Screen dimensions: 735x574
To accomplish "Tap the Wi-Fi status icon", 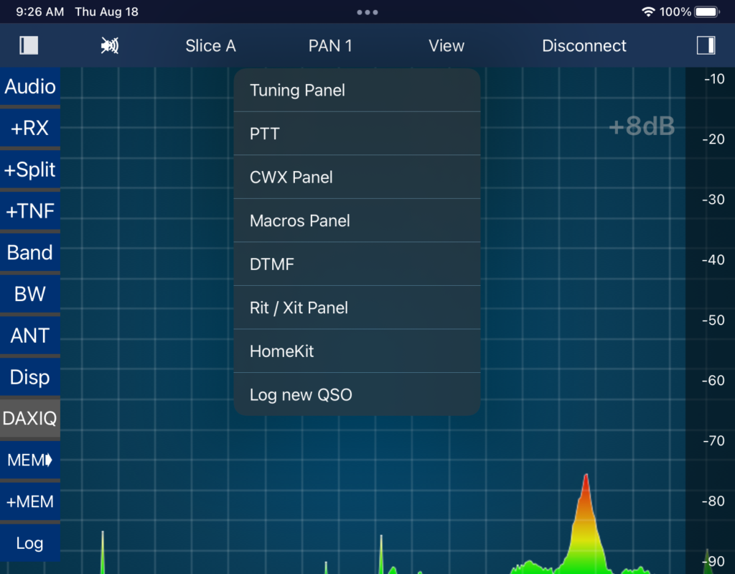I will (648, 11).
